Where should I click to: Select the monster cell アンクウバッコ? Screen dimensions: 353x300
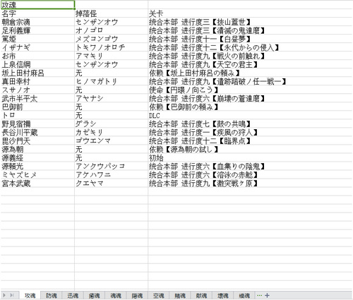coord(112,166)
